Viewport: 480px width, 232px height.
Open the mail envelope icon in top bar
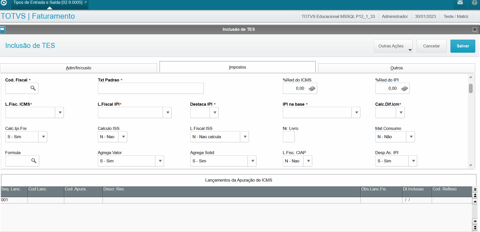460,3
